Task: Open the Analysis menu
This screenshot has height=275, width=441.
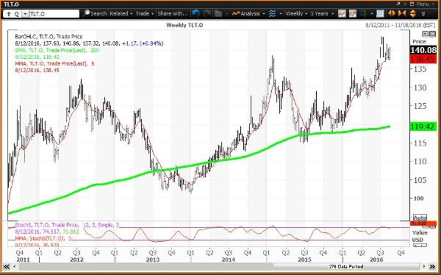Action: (x=249, y=14)
